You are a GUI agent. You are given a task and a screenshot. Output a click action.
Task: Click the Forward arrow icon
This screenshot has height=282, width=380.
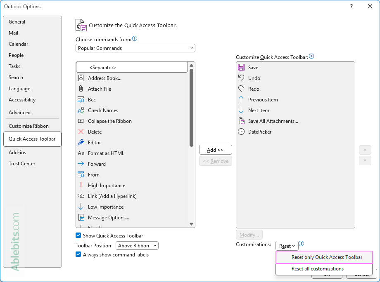pyautogui.click(x=81, y=164)
